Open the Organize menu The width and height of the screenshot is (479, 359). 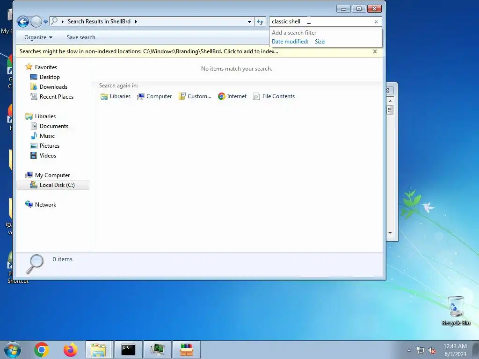(38, 37)
